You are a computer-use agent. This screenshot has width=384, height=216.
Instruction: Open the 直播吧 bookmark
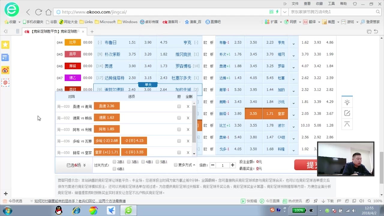(x=213, y=22)
